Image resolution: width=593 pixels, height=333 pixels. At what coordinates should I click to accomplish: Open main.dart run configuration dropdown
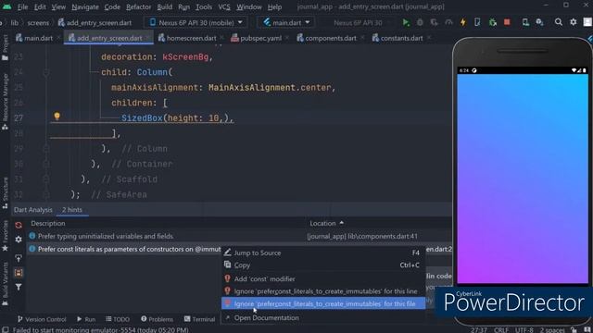point(286,22)
